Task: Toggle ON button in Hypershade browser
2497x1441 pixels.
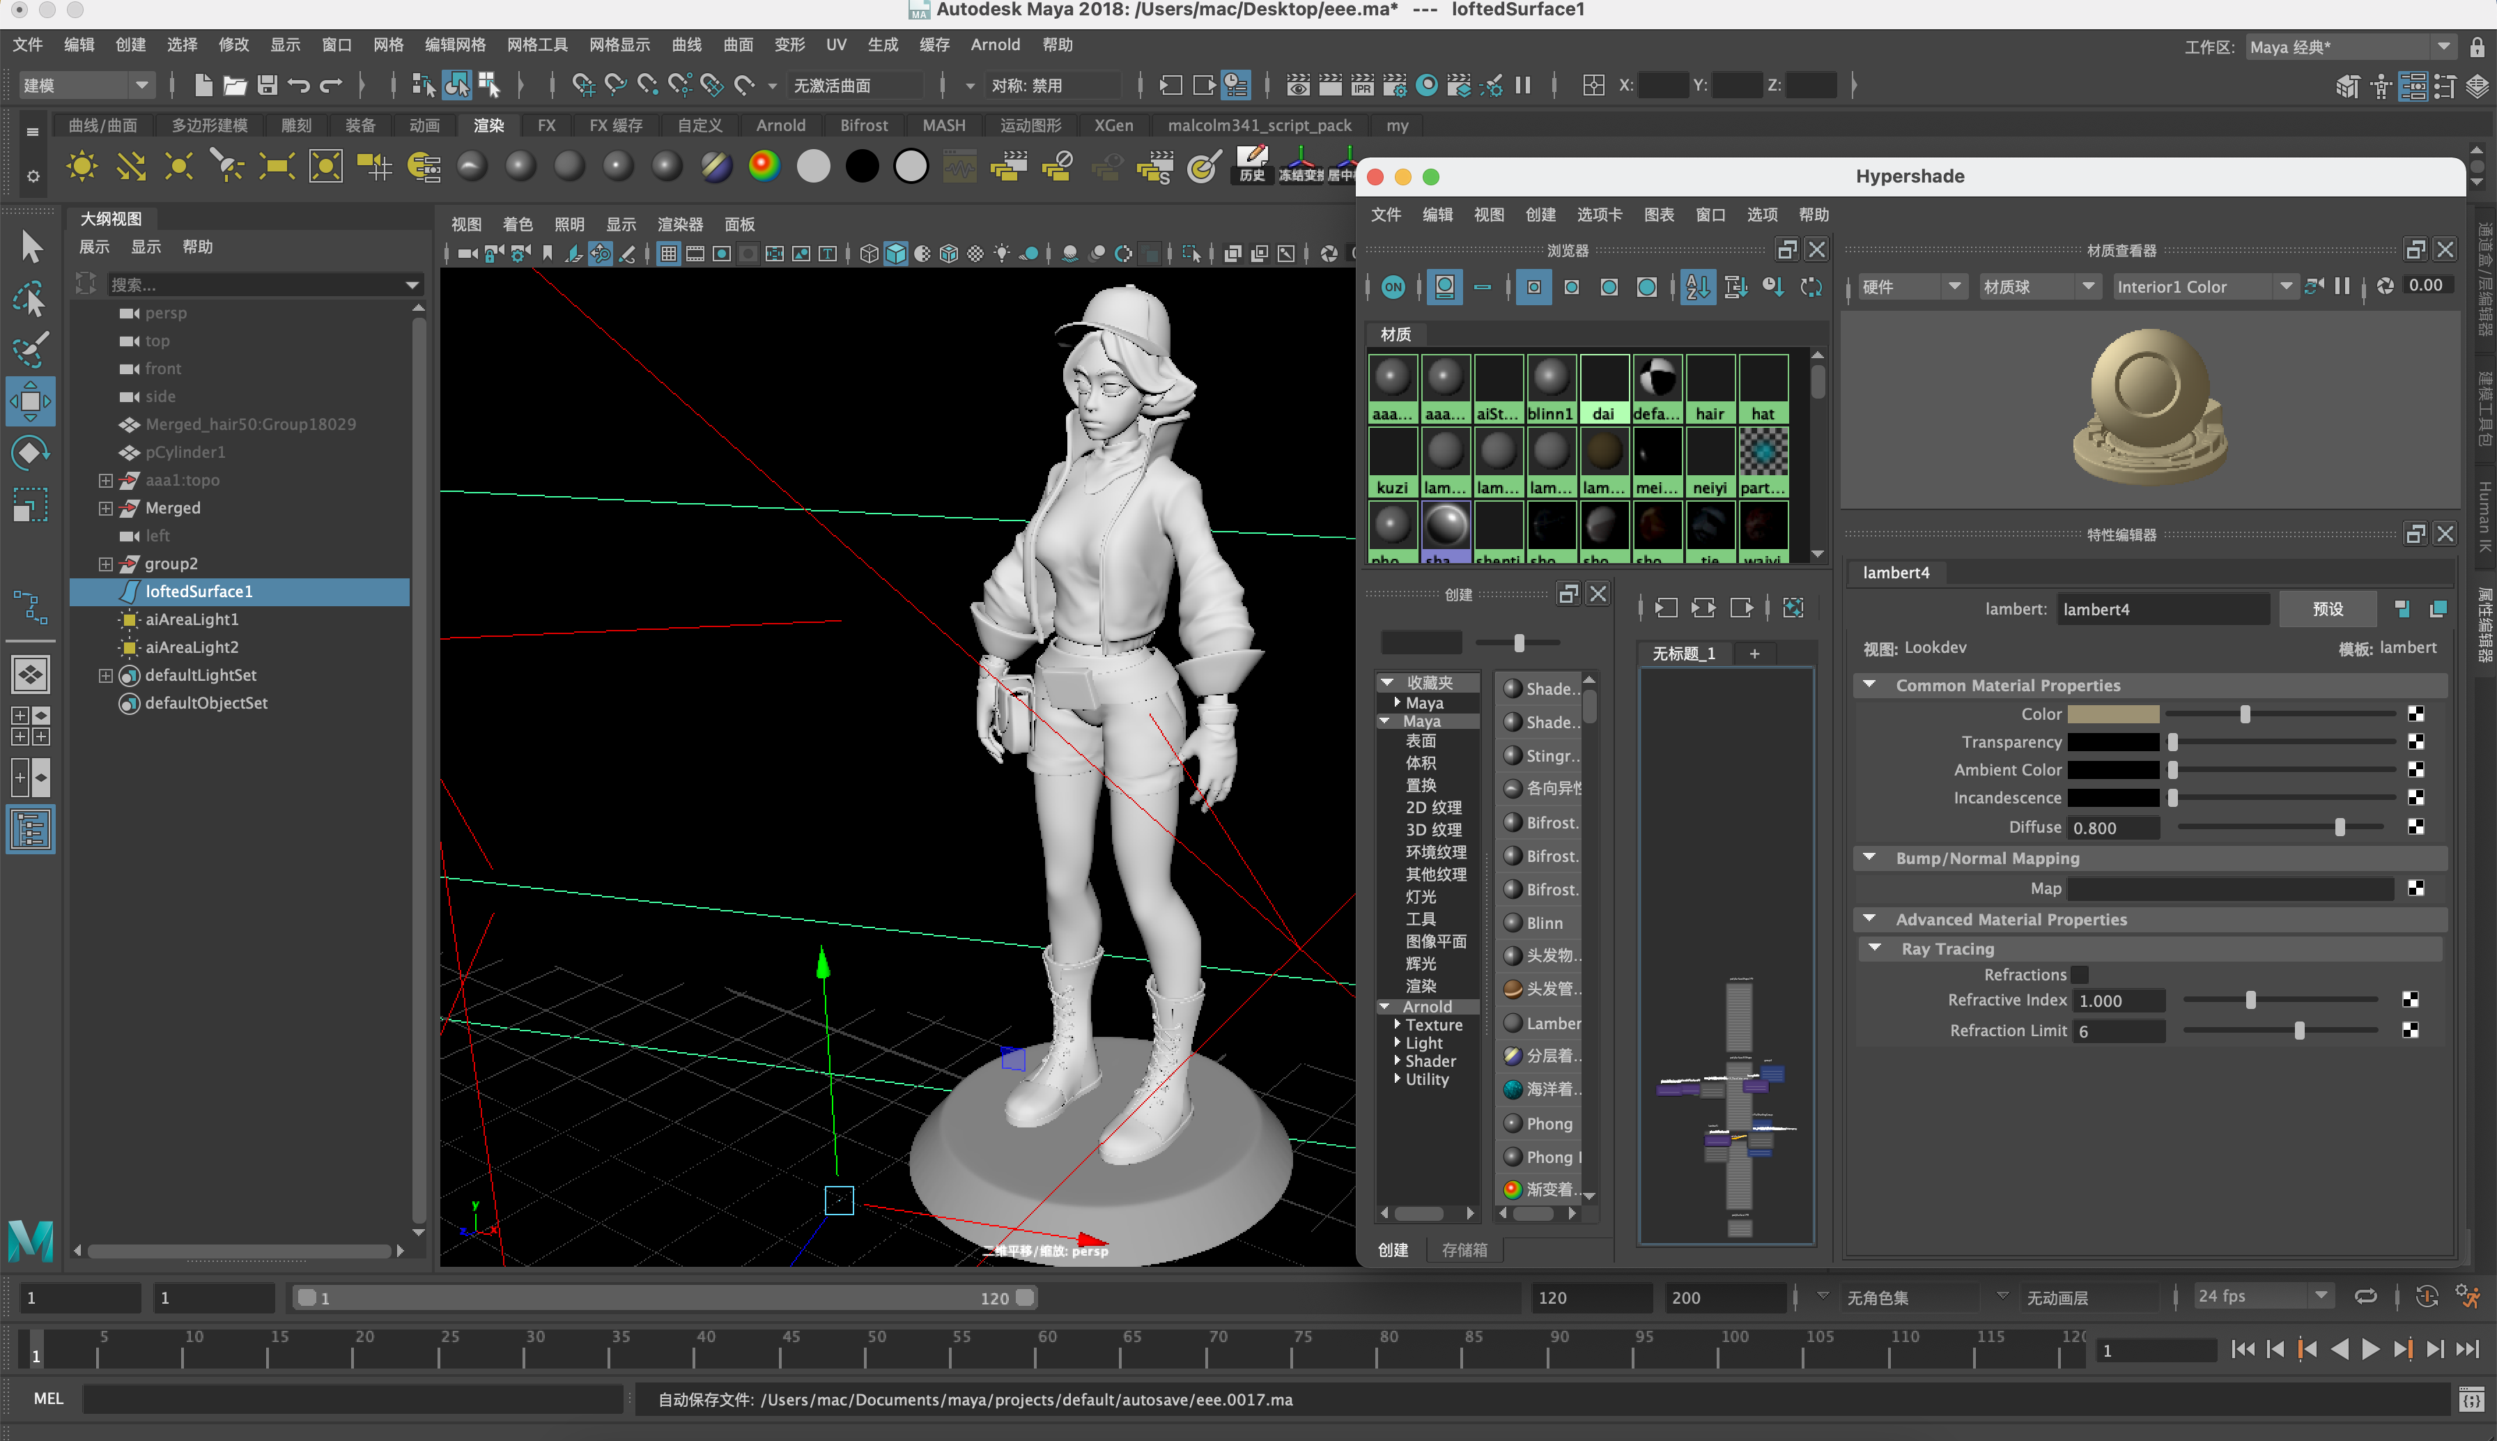Action: [x=1393, y=287]
